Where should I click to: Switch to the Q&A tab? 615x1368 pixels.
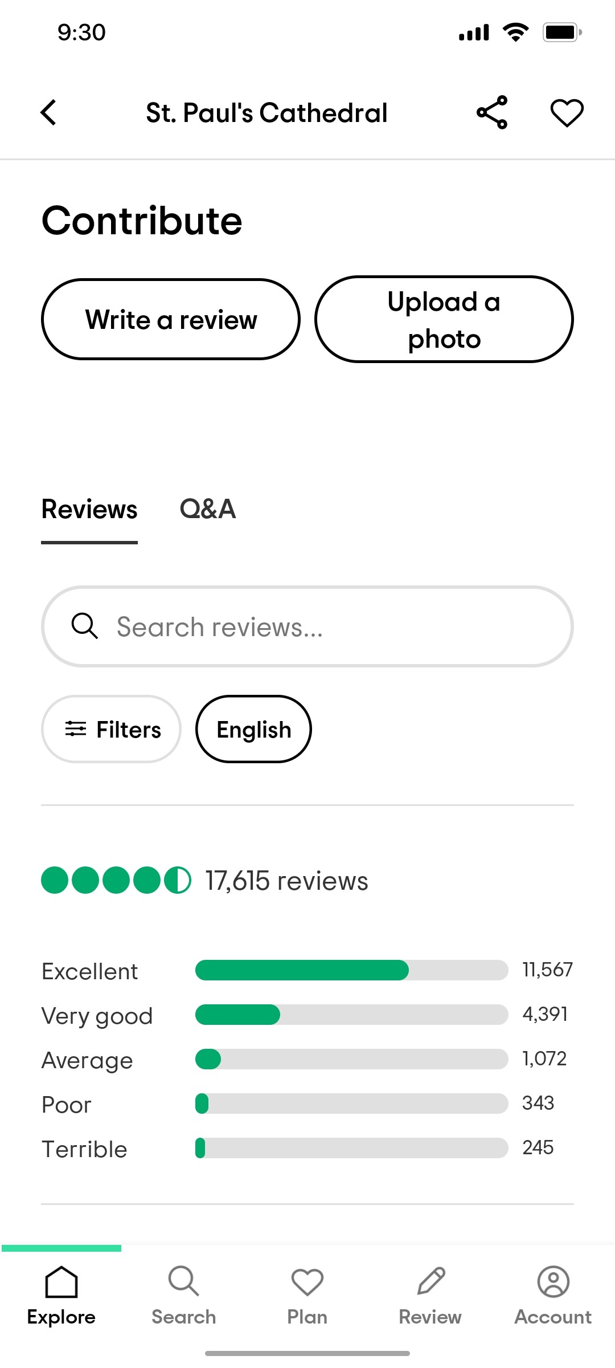pyautogui.click(x=208, y=509)
